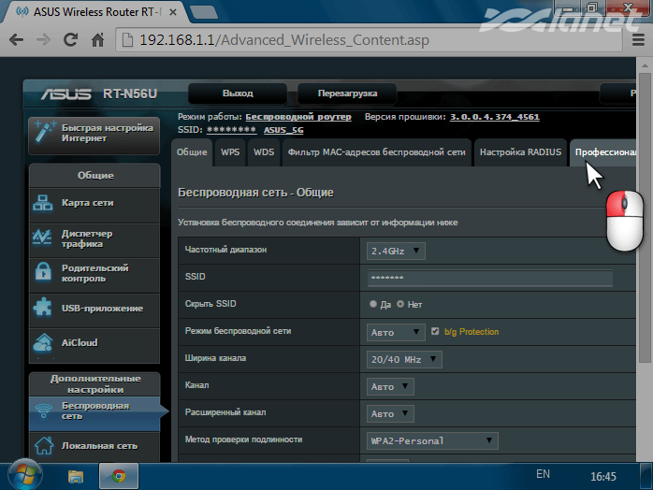Viewport: 653px width, 490px height.
Task: Click the Local Network house icon
Action: [44, 446]
